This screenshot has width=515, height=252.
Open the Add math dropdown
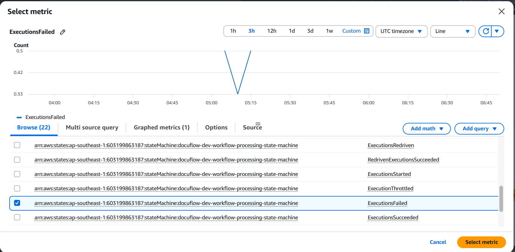click(x=427, y=129)
